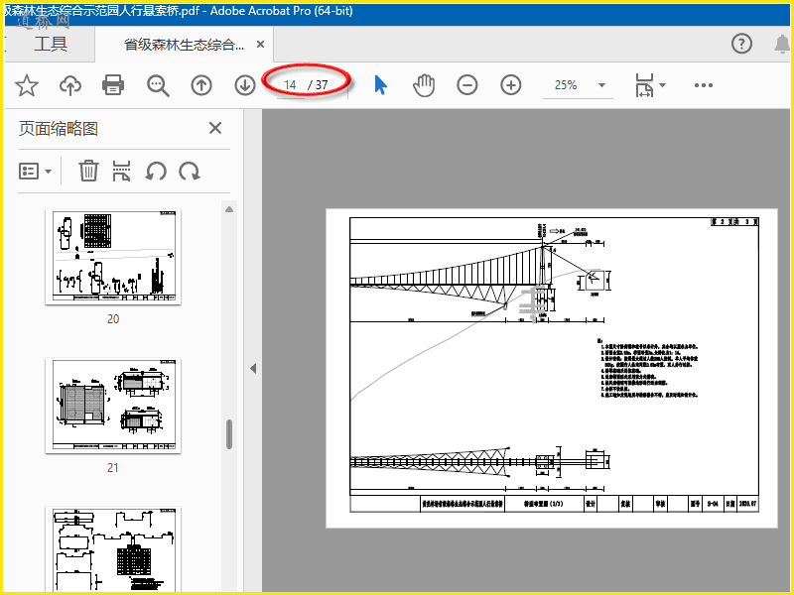
Task: Open the find text magnifier icon
Action: (x=158, y=85)
